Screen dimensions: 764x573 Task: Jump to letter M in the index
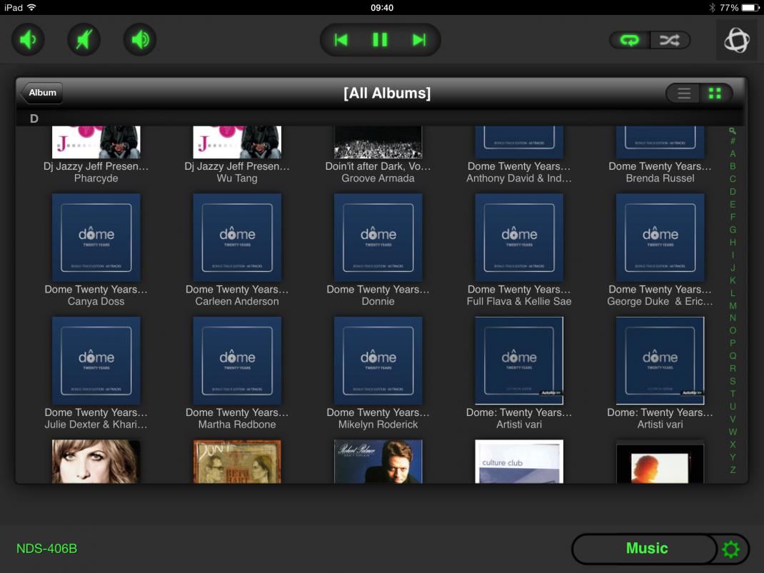pyautogui.click(x=733, y=305)
